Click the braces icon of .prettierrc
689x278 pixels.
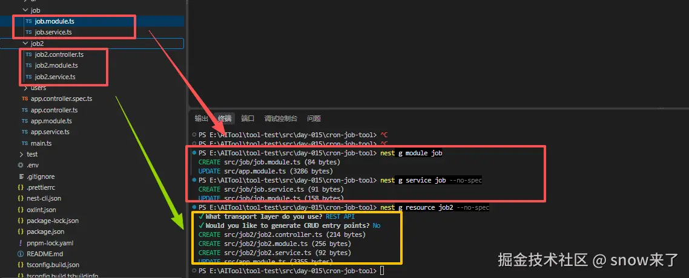[x=20, y=188]
